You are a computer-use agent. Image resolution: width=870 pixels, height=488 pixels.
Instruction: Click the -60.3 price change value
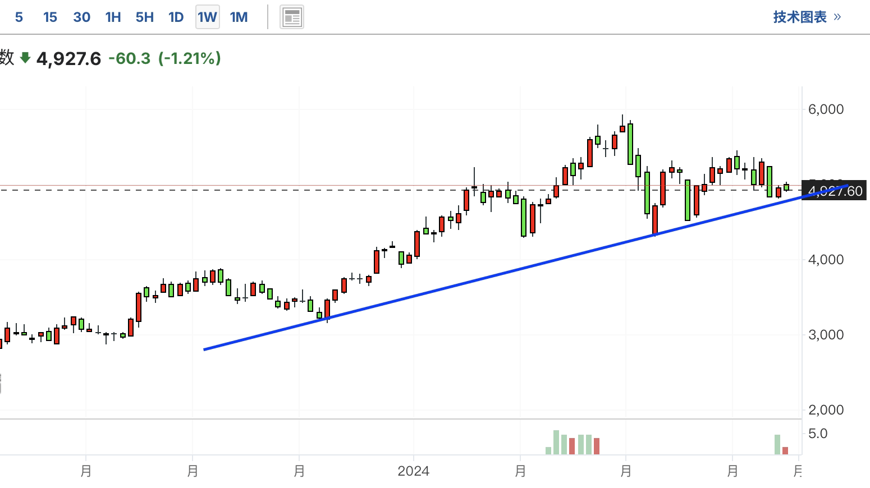pos(129,58)
